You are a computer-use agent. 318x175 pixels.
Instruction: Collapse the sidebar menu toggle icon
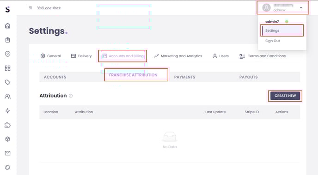tap(31, 8)
